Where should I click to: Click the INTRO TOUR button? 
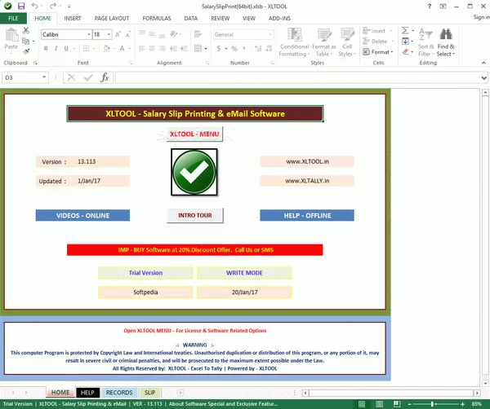click(194, 215)
